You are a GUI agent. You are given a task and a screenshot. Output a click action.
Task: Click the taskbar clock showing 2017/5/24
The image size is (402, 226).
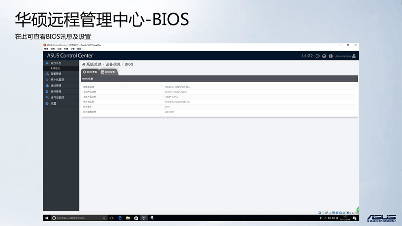click(x=345, y=218)
